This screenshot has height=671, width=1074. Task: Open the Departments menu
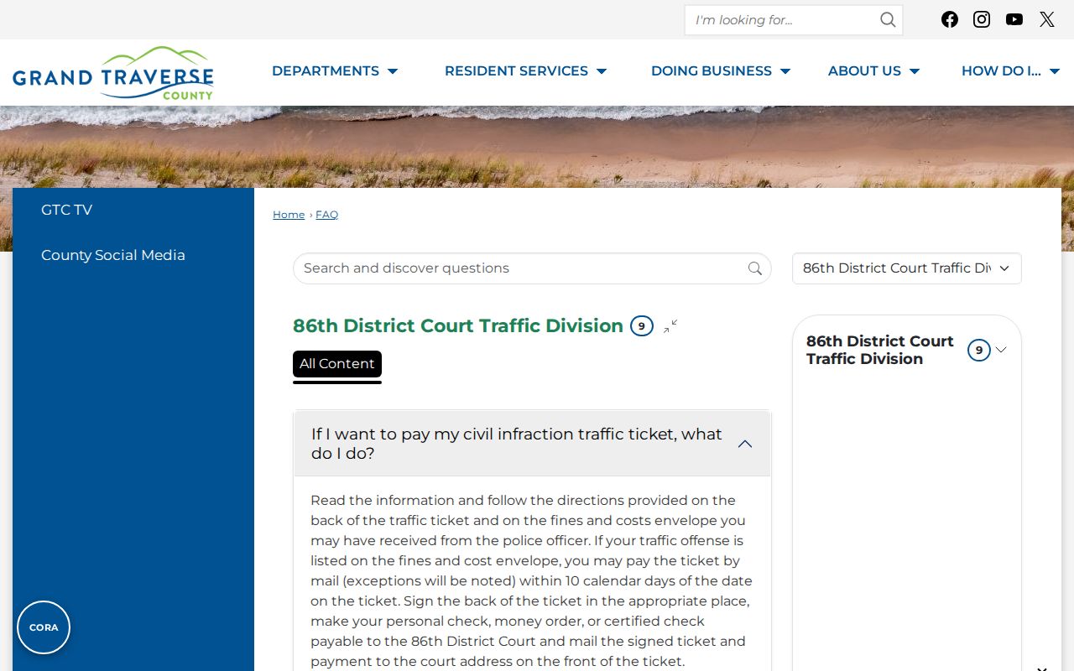[x=335, y=71]
